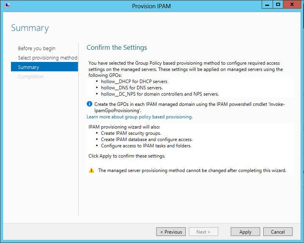Click the hollow__DHCP GPO list entry
This screenshot has height=243, width=304.
134,82
